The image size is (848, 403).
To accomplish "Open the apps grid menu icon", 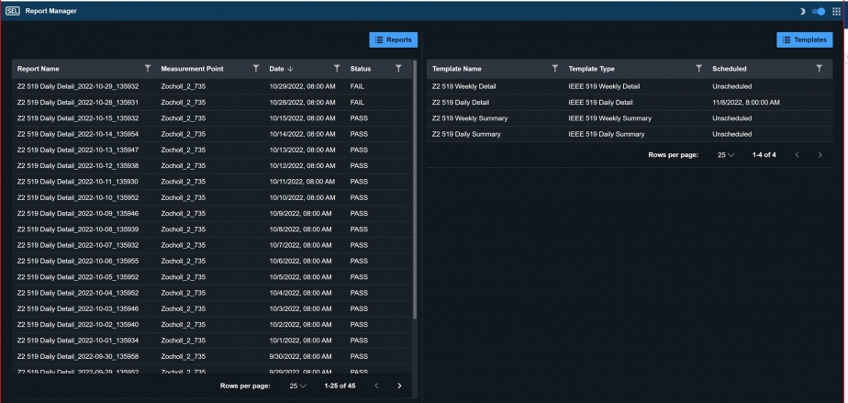I will (x=835, y=11).
